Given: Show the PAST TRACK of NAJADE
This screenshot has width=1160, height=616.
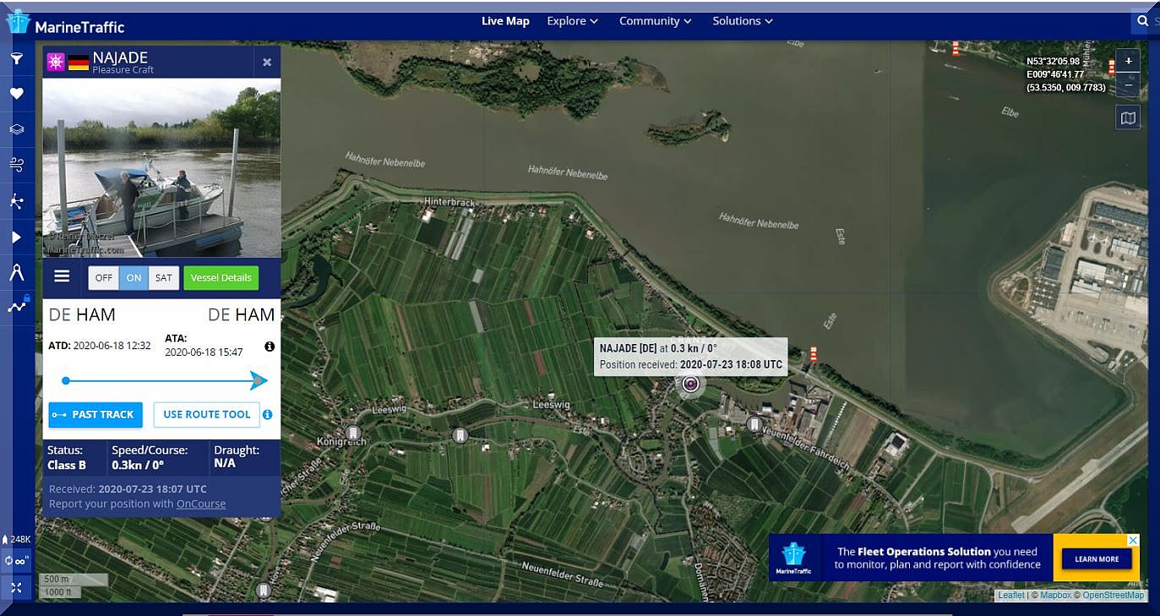Looking at the screenshot, I should [x=95, y=415].
